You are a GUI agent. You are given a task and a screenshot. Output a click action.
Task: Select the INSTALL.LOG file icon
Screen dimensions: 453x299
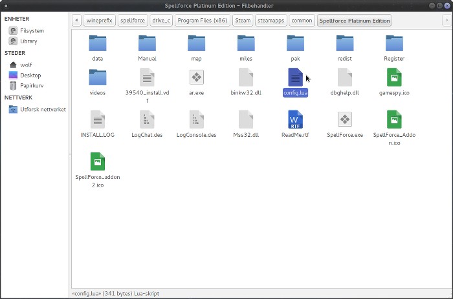(98, 119)
